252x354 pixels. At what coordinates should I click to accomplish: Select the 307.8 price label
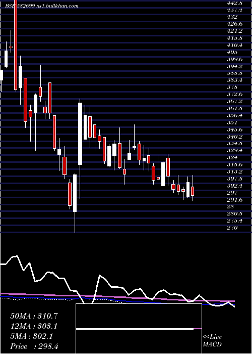235,179
